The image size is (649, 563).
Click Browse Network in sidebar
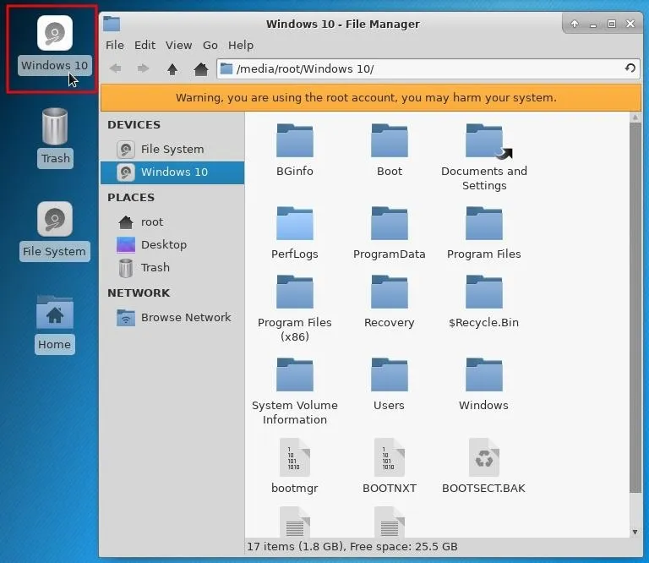172,318
